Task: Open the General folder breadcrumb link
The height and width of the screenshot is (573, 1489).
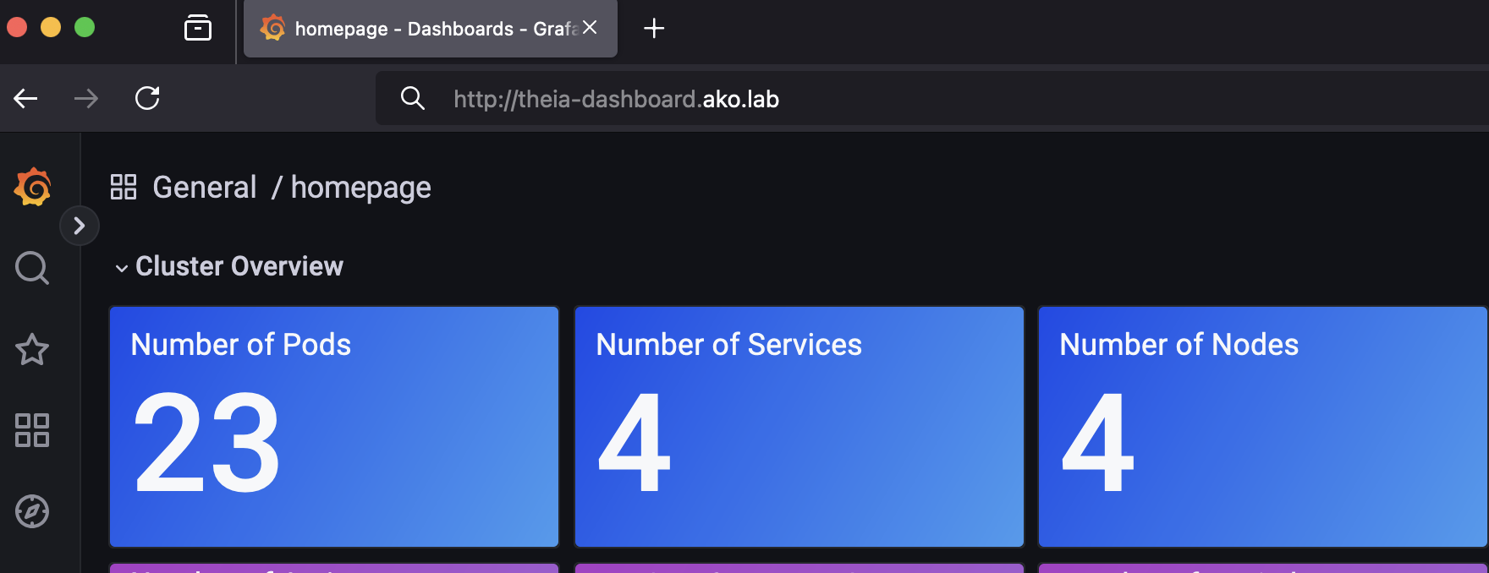Action: 204,187
